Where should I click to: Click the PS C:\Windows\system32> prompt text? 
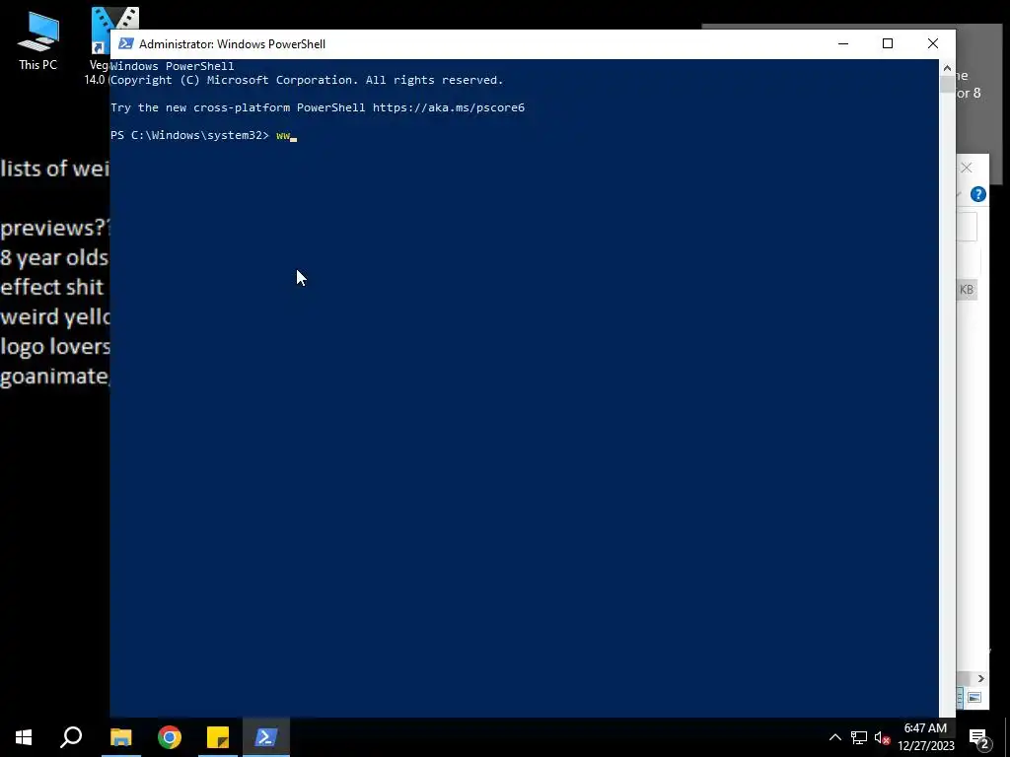(x=189, y=135)
